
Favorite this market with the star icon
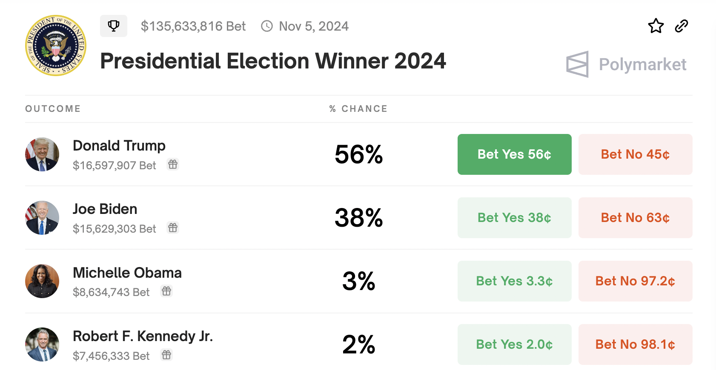(x=656, y=26)
